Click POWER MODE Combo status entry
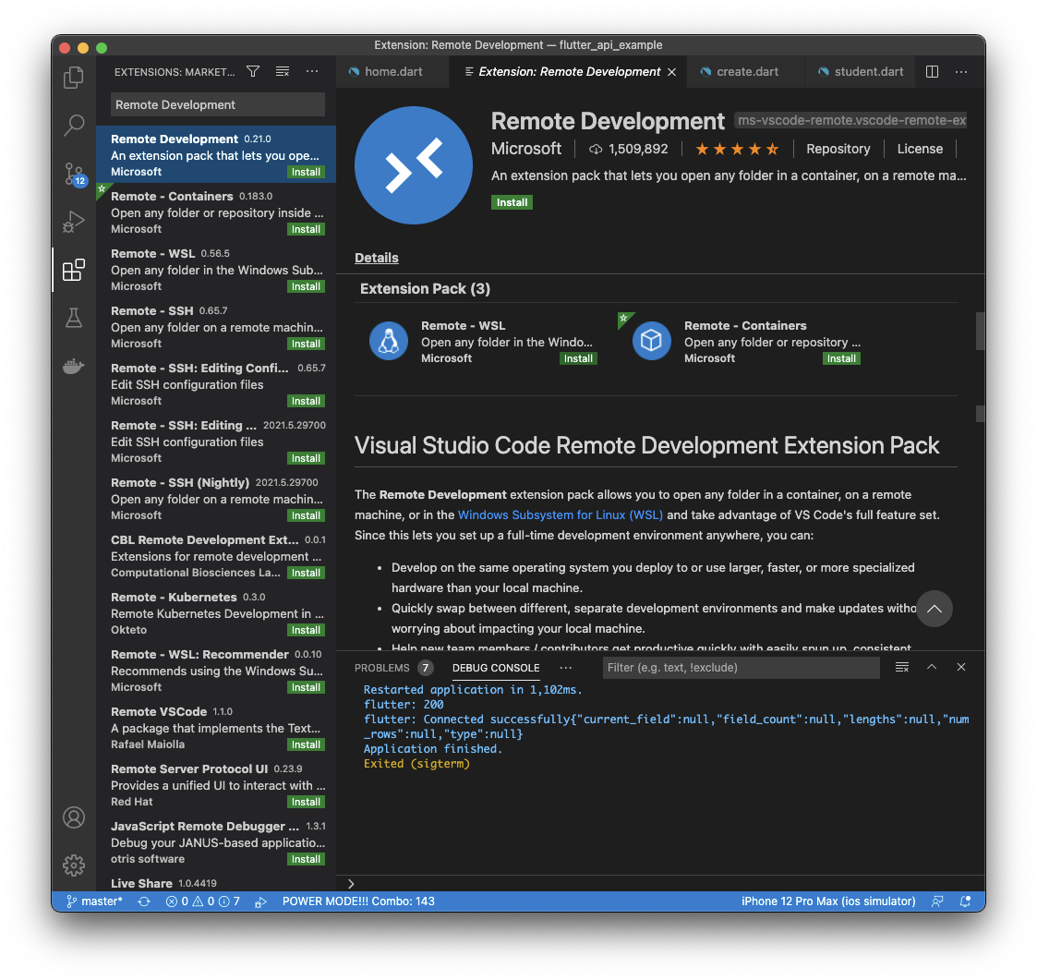This screenshot has width=1037, height=980. coord(358,901)
